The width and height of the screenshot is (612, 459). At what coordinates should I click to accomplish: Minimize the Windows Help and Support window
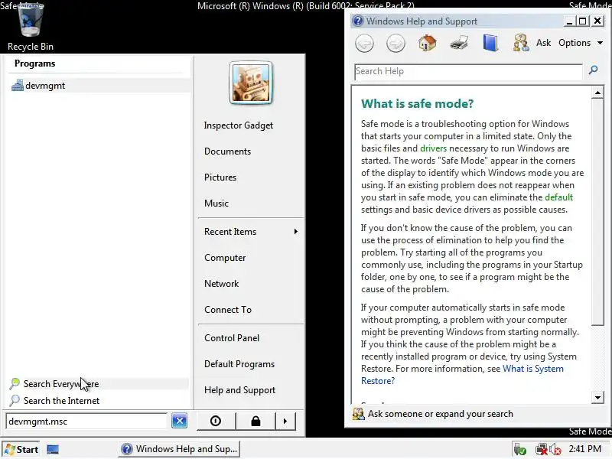[569, 21]
